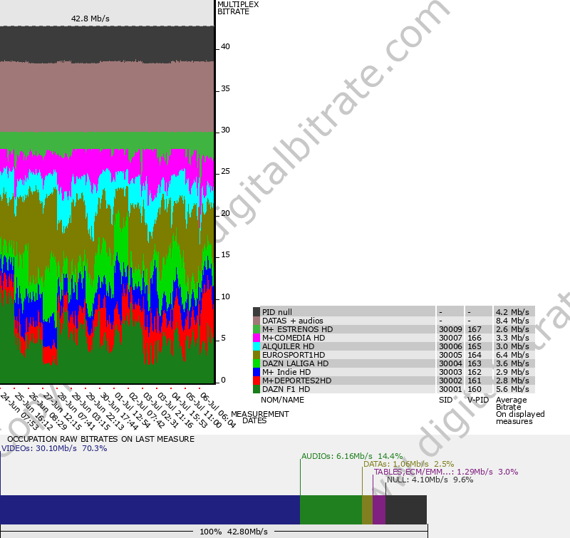This screenshot has width=570, height=538.
Task: Click the M+ ESTRENOS HD green legend swatch
Action: click(256, 329)
